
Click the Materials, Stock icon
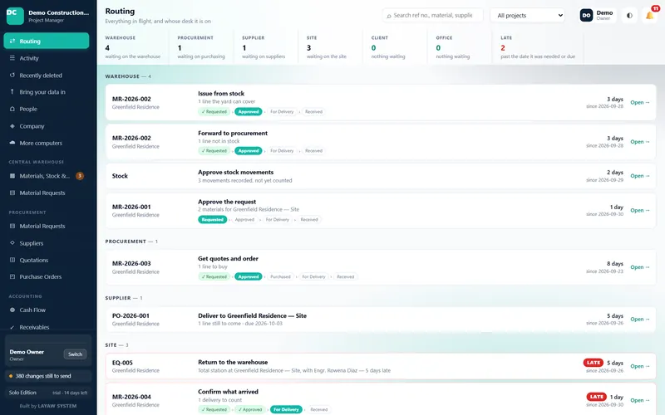[12, 176]
